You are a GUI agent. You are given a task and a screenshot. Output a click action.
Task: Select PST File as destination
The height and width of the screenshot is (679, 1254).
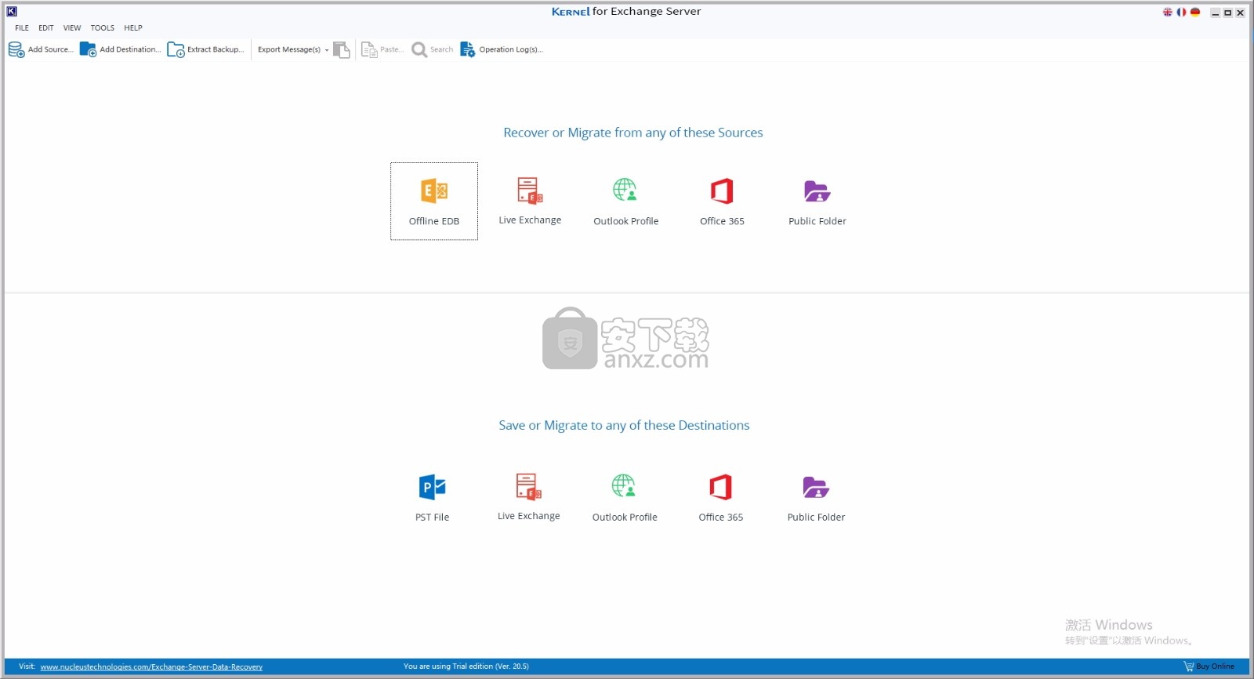(x=433, y=498)
